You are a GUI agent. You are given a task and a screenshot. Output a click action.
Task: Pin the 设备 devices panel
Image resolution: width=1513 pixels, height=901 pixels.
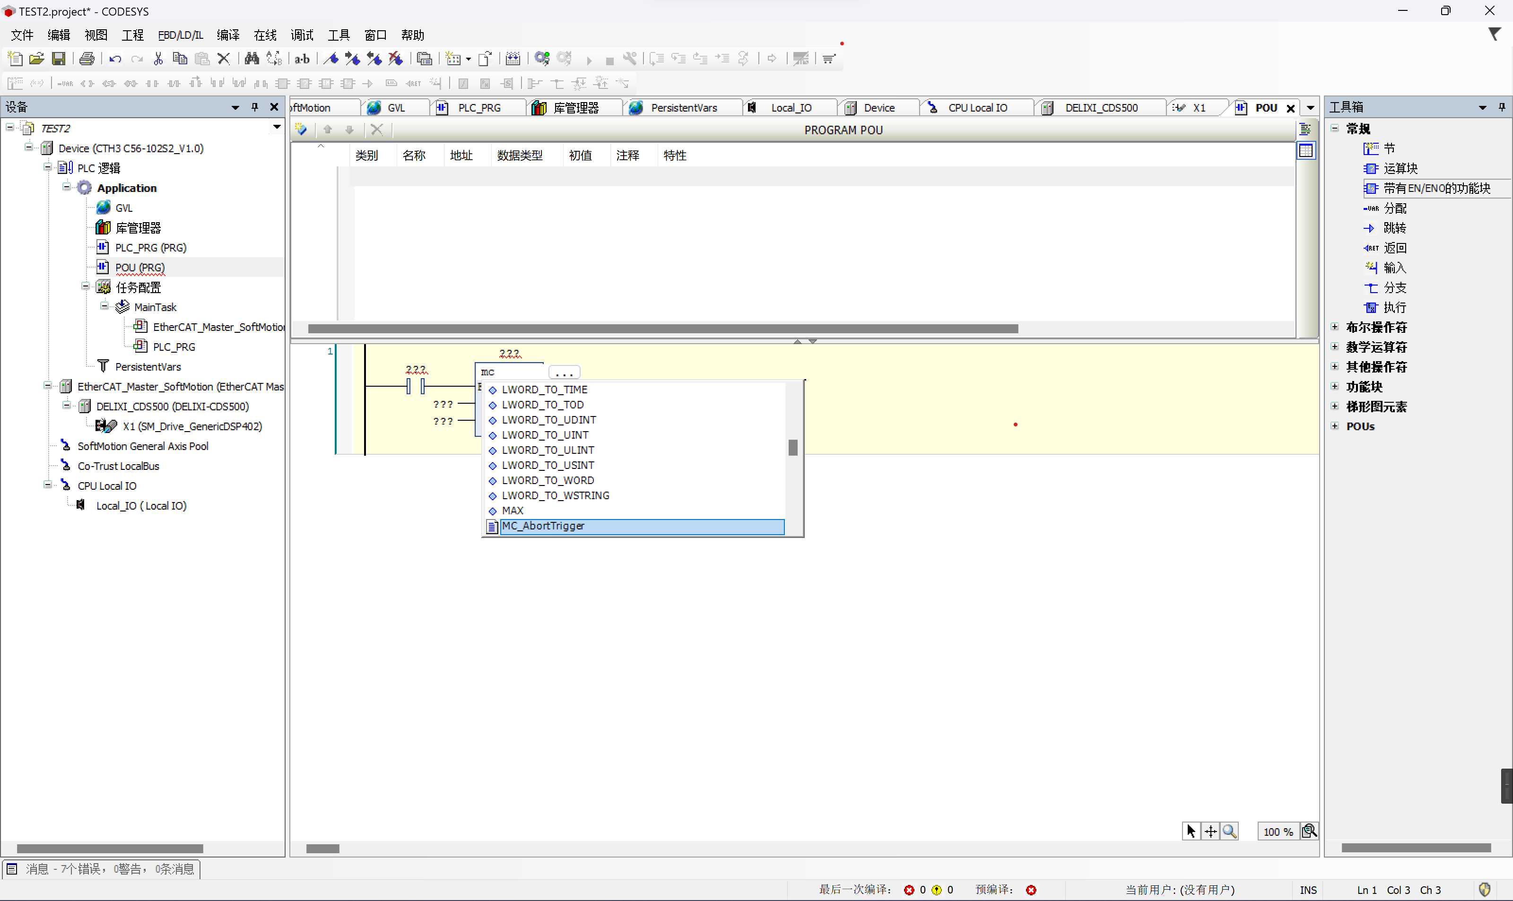254,107
